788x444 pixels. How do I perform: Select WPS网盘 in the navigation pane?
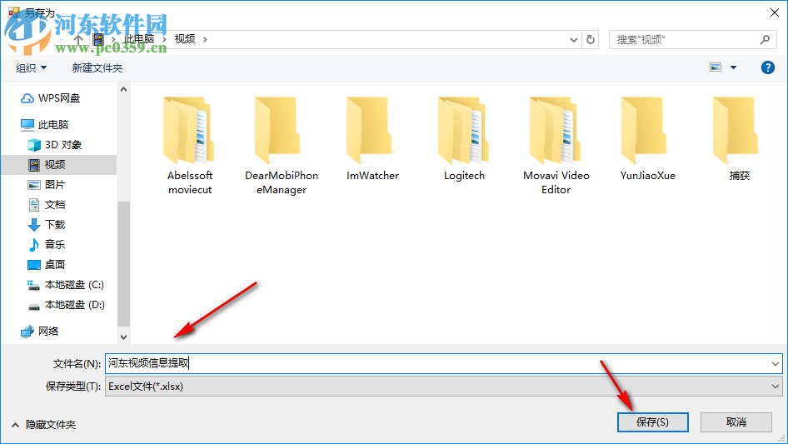tap(50, 98)
